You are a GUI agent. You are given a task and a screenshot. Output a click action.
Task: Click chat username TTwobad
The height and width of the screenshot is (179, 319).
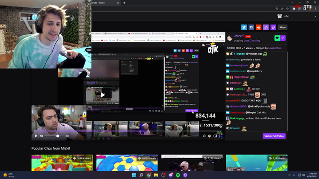(x=239, y=54)
